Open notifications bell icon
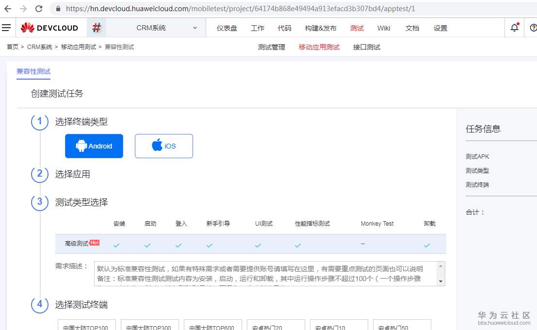This screenshot has height=330, width=537. coord(514,27)
